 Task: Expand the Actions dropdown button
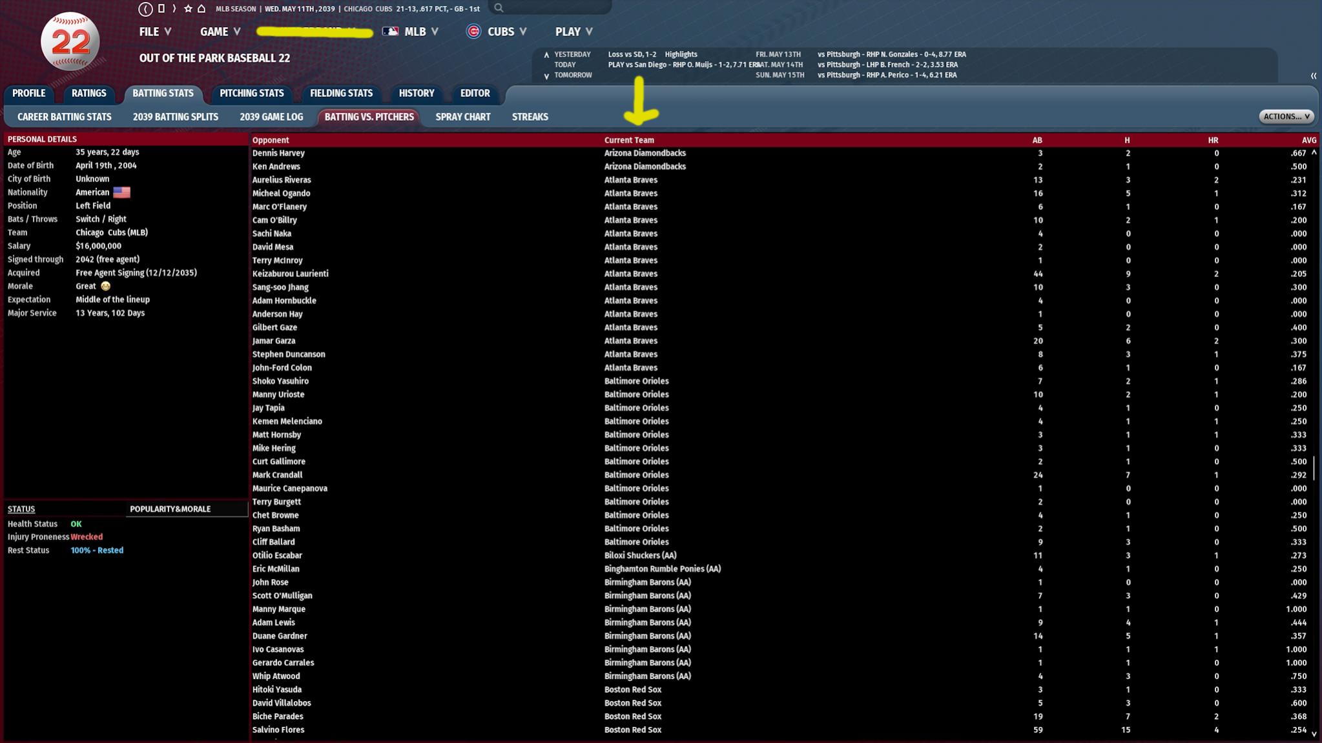pos(1286,117)
